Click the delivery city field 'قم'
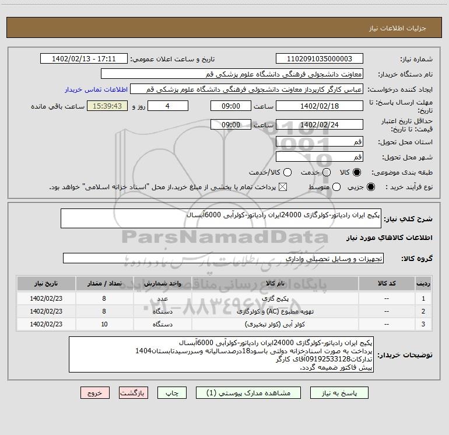449x435 pixels. pyautogui.click(x=320, y=156)
